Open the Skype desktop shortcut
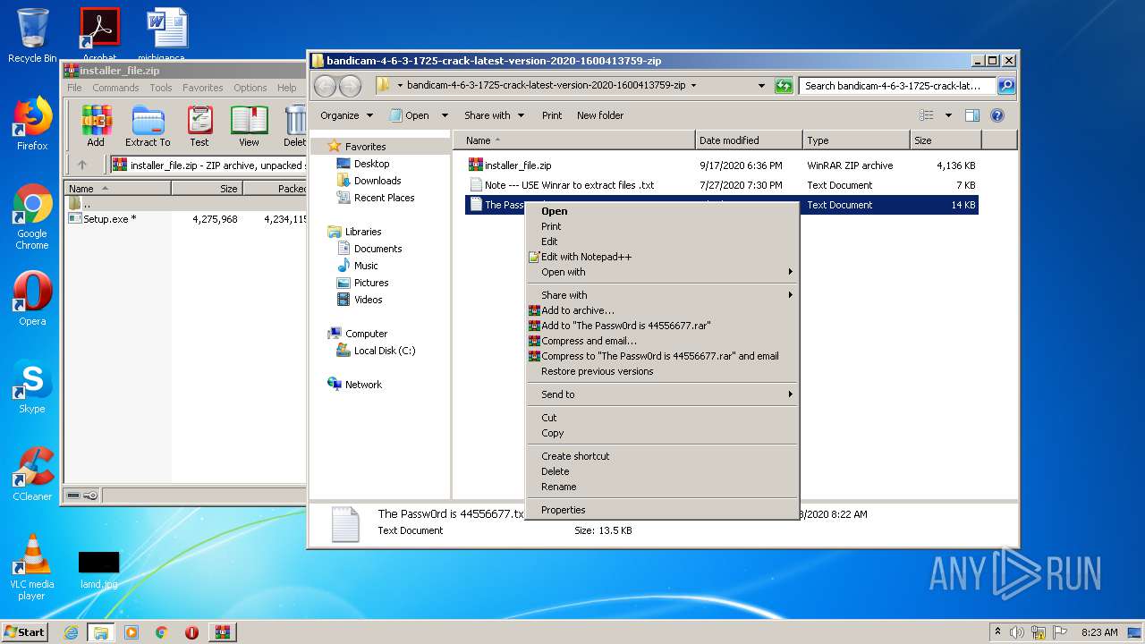Image resolution: width=1145 pixels, height=644 pixels. (x=32, y=386)
